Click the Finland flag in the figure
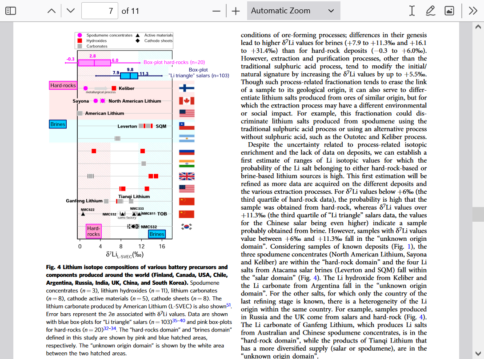This screenshot has height=359, width=484. pyautogui.click(x=187, y=88)
